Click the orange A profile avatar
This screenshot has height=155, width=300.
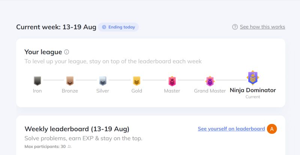coord(271,129)
